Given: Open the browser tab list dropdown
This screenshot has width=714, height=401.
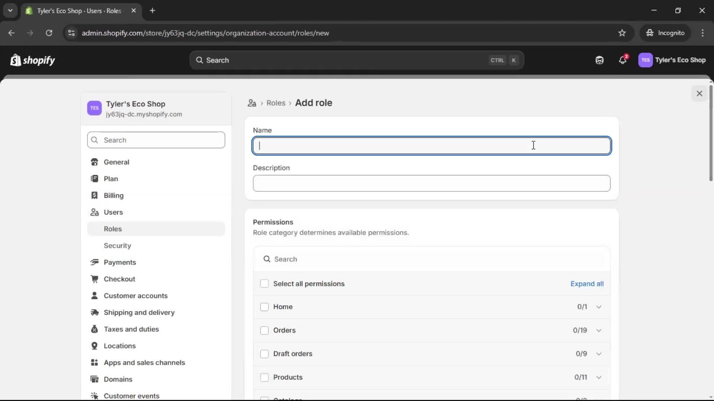Looking at the screenshot, I should point(10,10).
